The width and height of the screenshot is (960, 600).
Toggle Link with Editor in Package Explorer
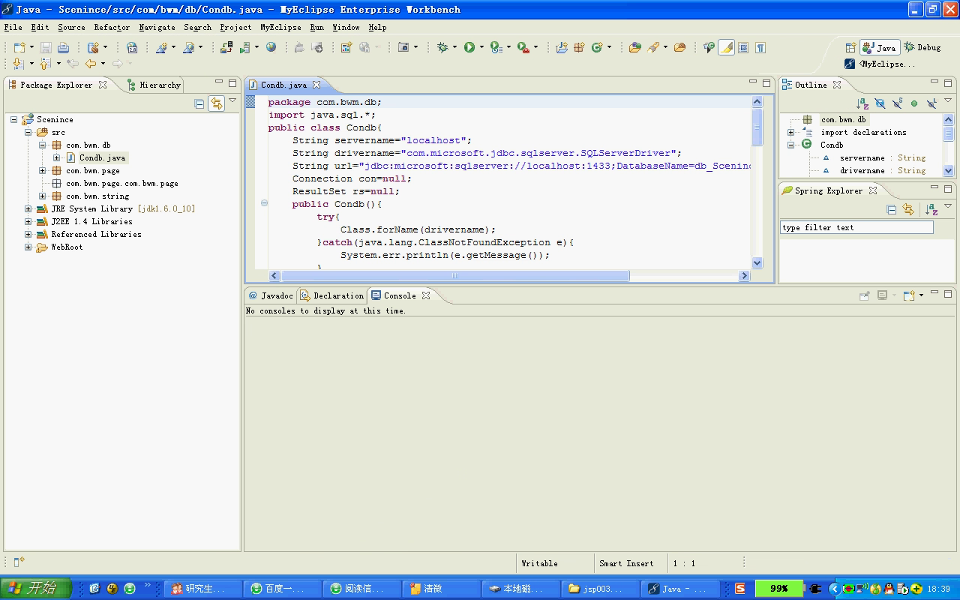tap(217, 103)
